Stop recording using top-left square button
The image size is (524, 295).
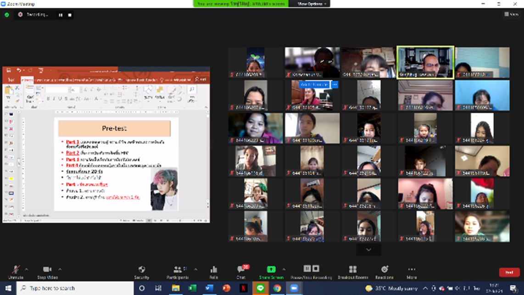point(70,15)
